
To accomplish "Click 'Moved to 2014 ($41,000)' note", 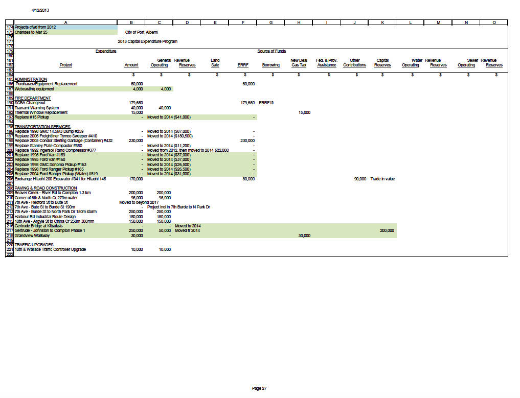I will point(169,117).
